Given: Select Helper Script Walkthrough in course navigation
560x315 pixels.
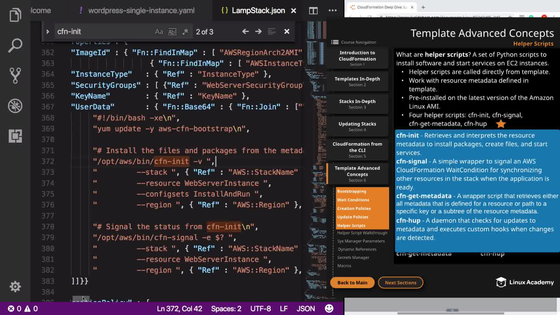Looking at the screenshot, I should point(362,233).
